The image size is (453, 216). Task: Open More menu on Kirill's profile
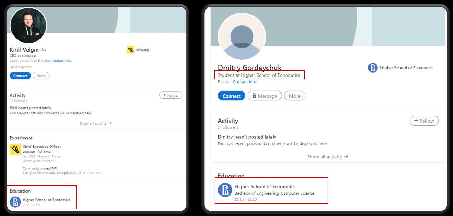(x=41, y=76)
